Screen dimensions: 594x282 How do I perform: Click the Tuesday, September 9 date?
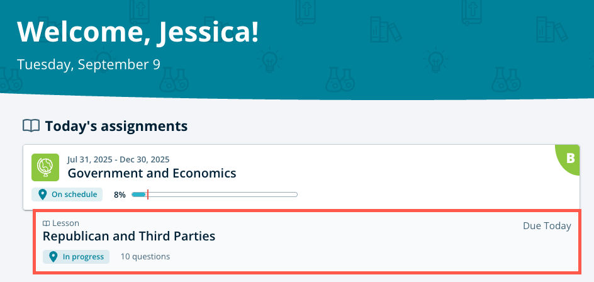point(89,64)
